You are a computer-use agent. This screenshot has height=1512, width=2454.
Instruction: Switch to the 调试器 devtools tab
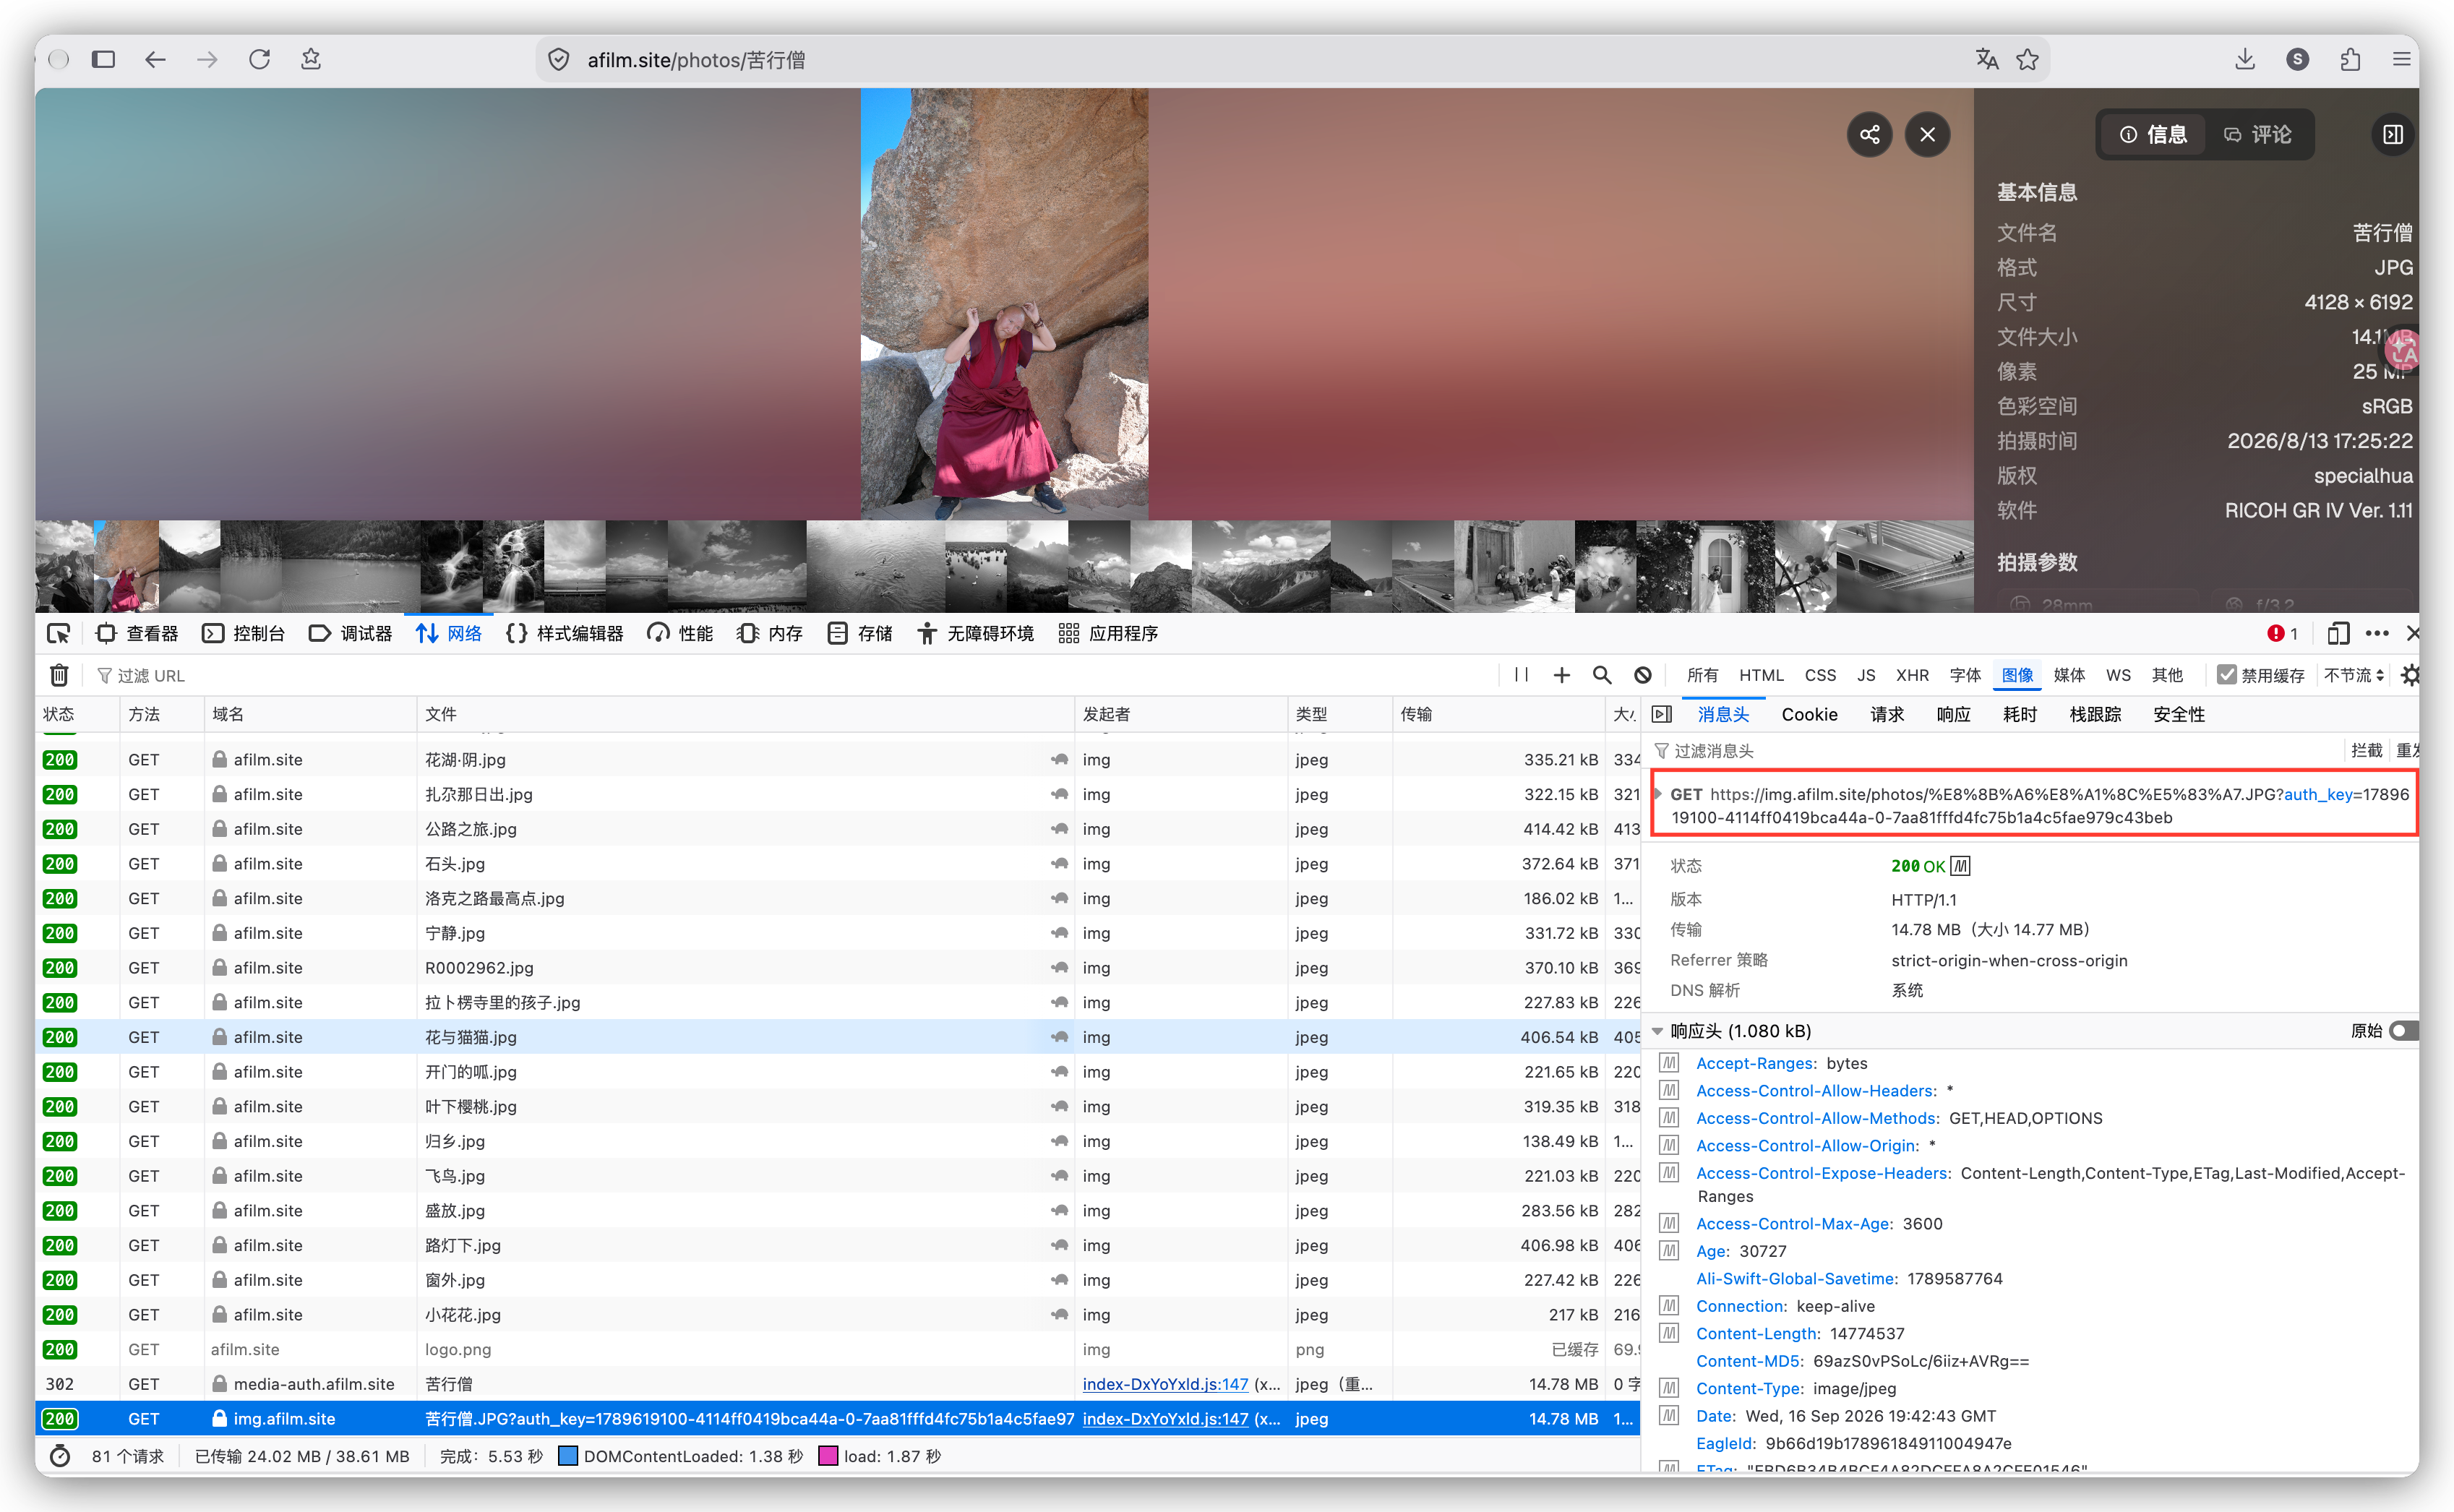(351, 633)
